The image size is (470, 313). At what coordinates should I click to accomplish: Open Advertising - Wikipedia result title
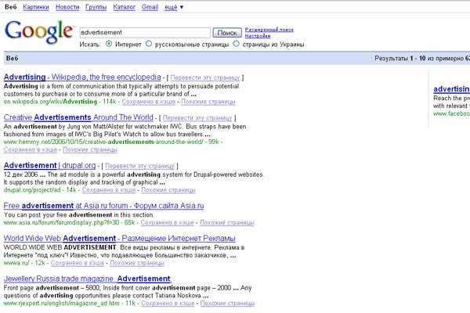click(x=82, y=77)
